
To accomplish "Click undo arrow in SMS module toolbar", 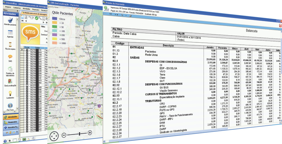I will [30, 17].
